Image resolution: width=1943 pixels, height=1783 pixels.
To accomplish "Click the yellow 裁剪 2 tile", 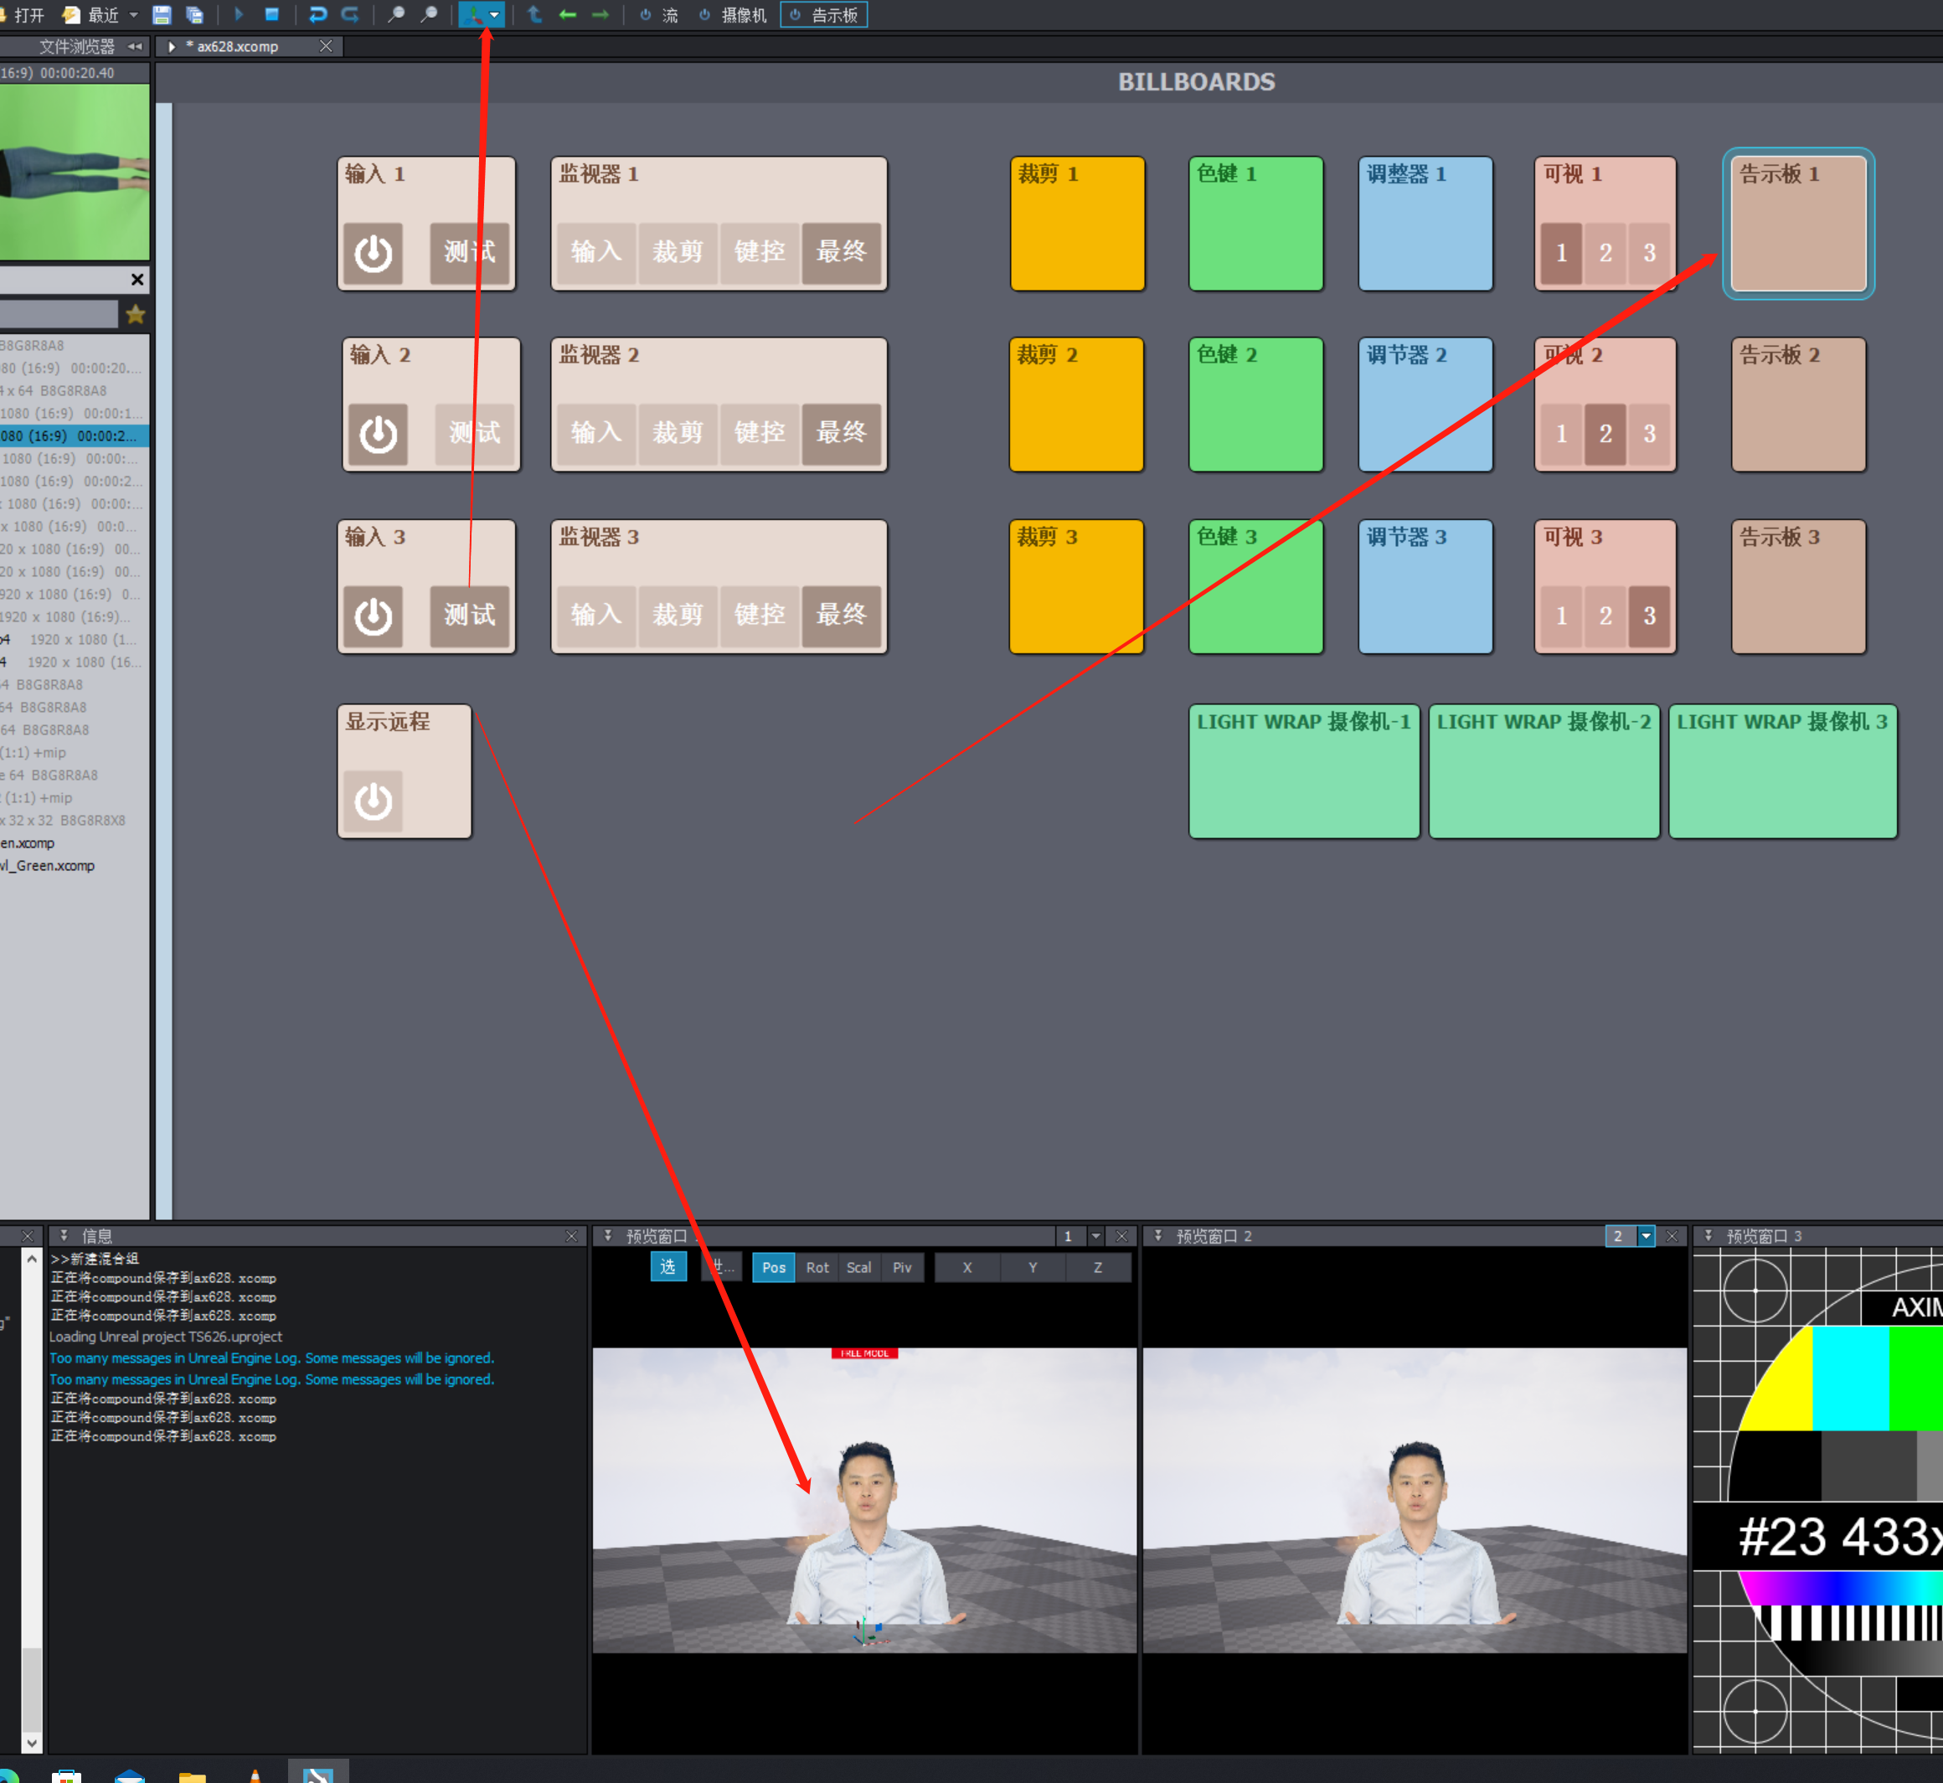I will coord(1075,405).
